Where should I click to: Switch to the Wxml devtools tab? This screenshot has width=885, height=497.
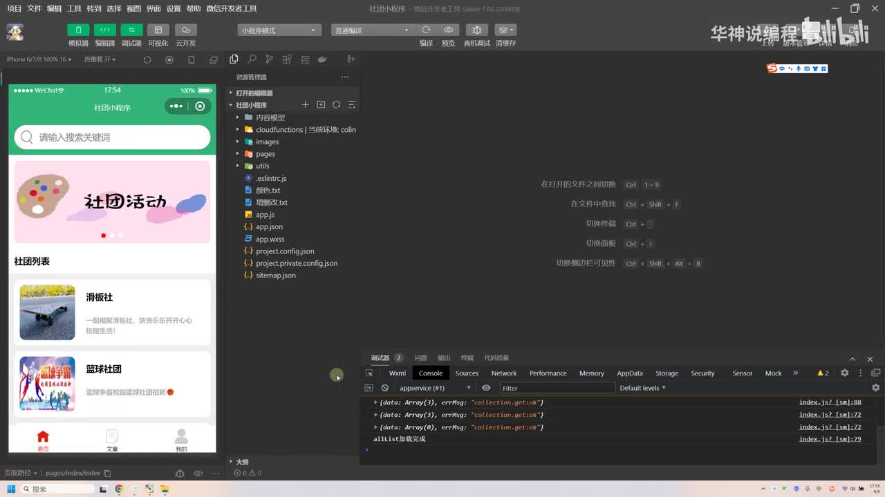click(398, 373)
